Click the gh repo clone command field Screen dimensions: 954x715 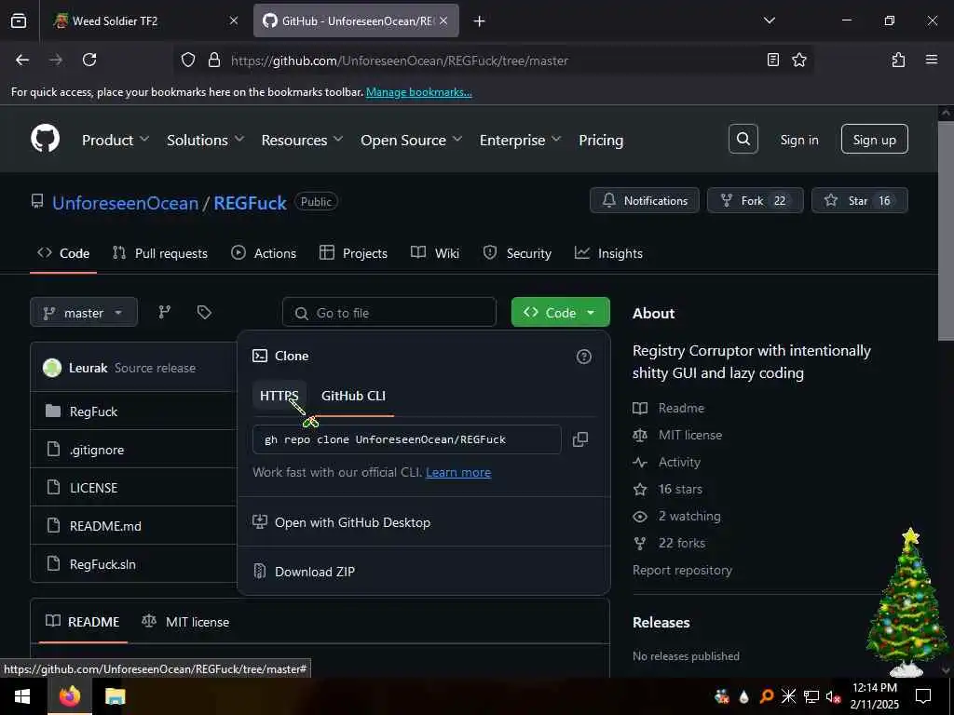(406, 439)
